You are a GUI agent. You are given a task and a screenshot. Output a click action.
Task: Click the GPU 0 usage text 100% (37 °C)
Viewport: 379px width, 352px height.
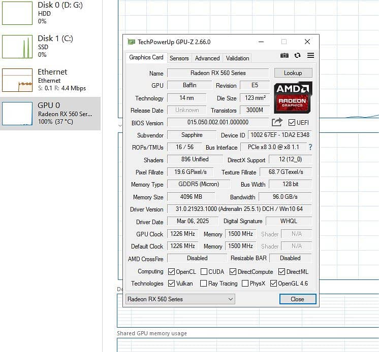[x=55, y=122]
